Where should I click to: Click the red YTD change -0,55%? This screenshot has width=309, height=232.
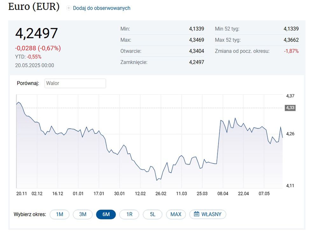[x=35, y=57]
